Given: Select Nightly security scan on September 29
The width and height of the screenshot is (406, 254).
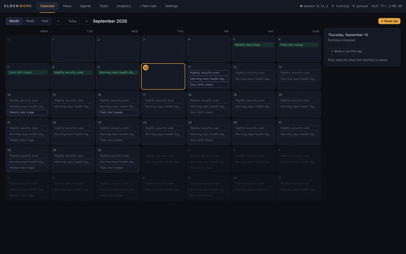Looking at the screenshot, I should [x=73, y=156].
